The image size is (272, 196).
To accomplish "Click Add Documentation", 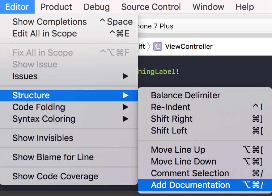I will point(190,185).
